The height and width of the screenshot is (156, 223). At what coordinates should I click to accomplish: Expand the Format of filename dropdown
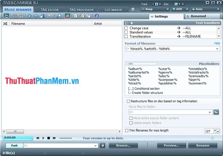click(x=217, y=49)
